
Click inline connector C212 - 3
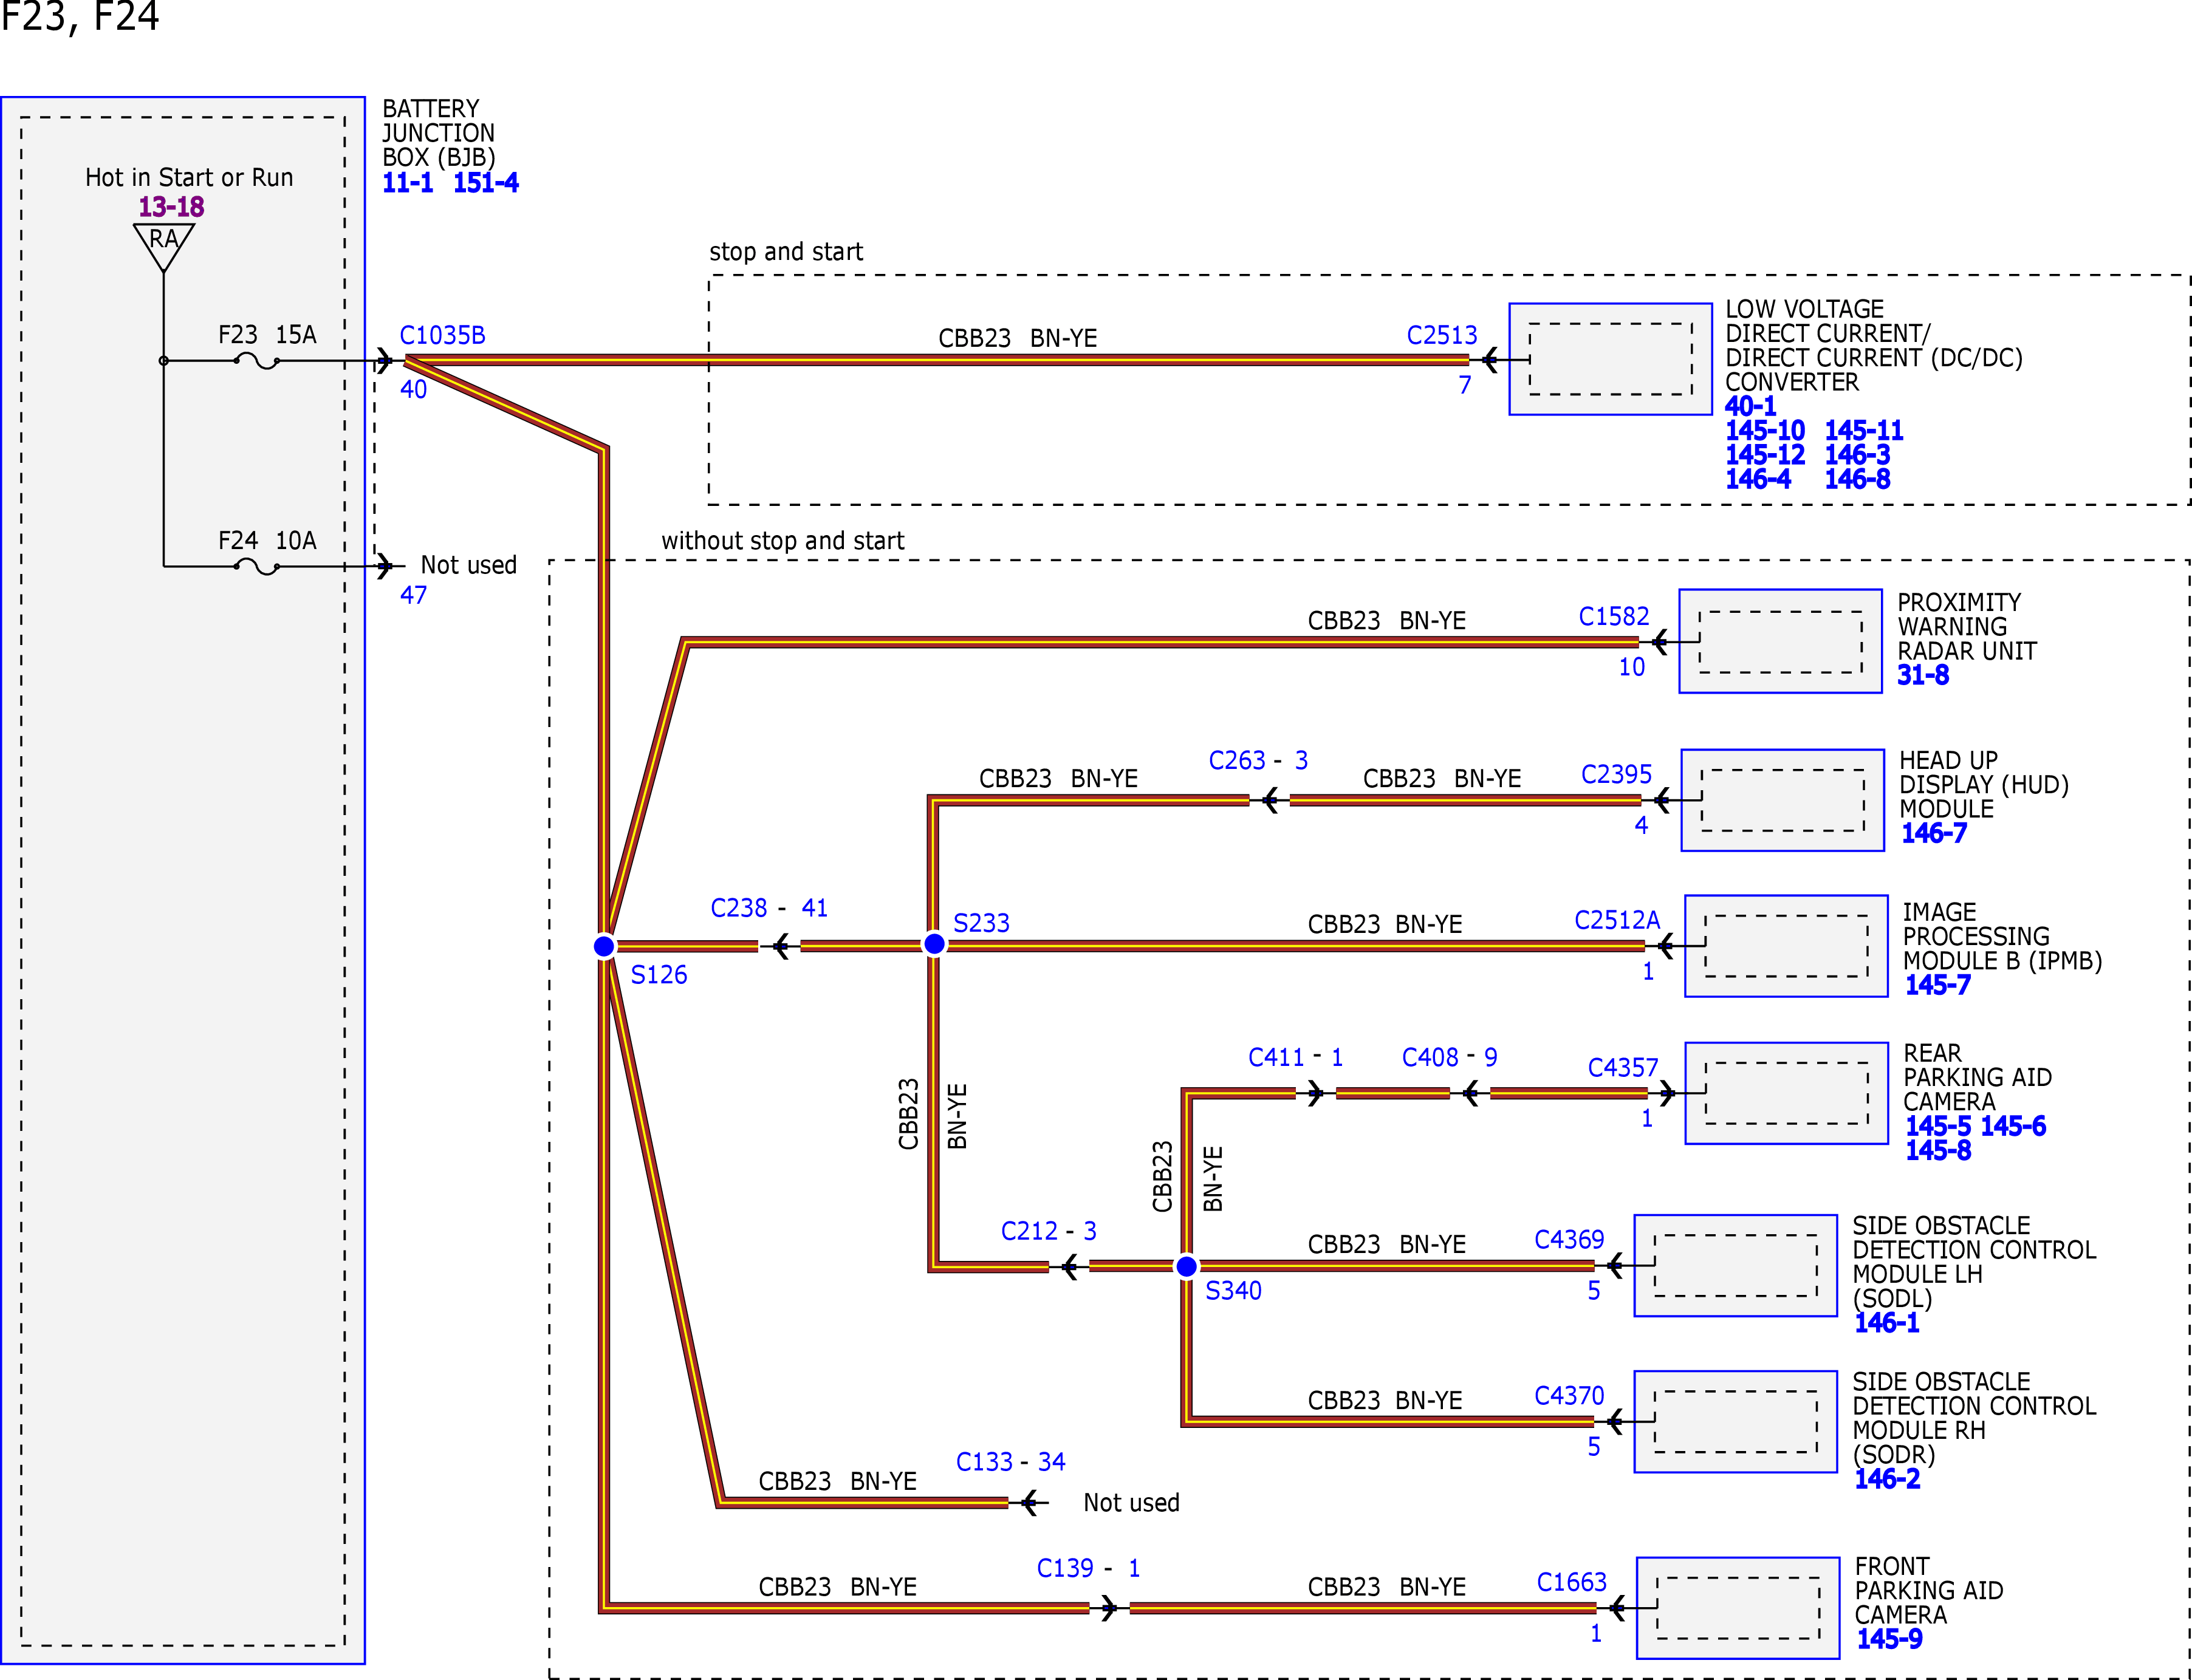1049,1231
